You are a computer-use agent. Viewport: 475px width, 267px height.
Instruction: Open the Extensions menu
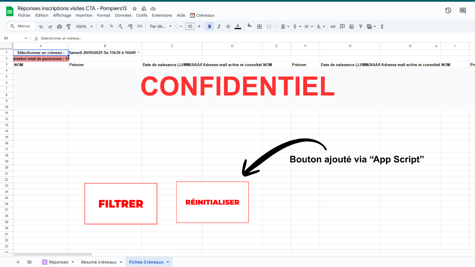tap(162, 15)
